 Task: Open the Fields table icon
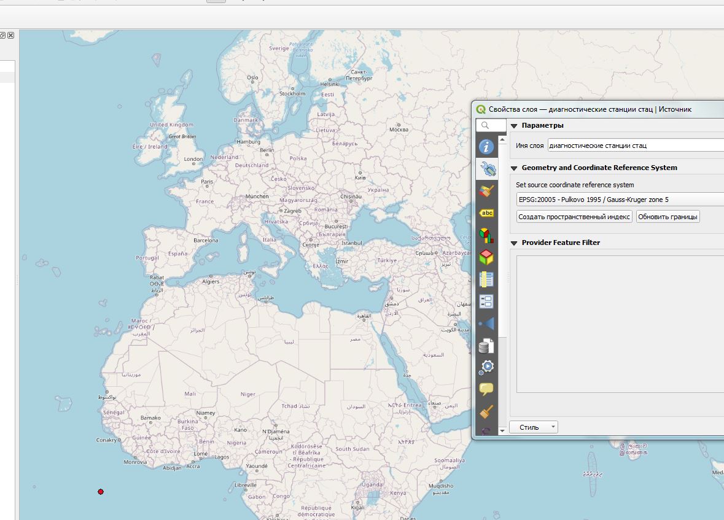pyautogui.click(x=486, y=279)
